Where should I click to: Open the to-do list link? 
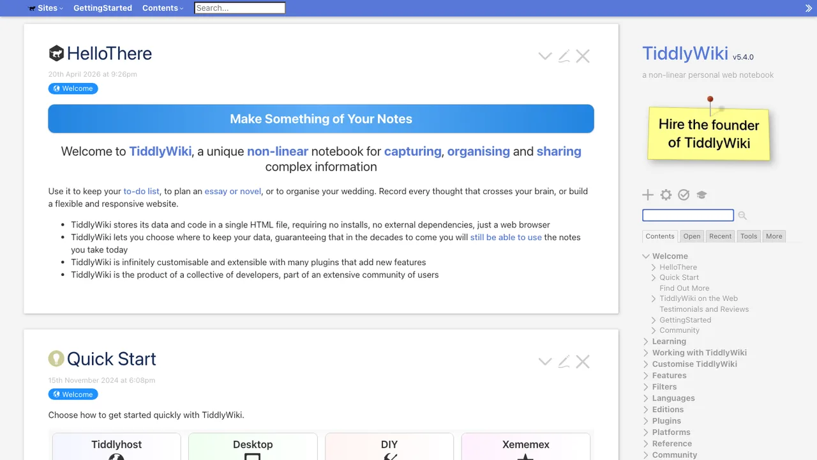(142, 191)
